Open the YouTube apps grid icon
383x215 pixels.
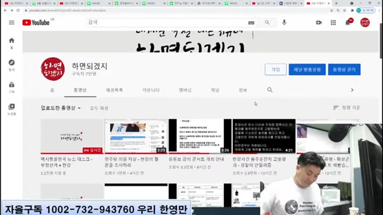coord(333,22)
